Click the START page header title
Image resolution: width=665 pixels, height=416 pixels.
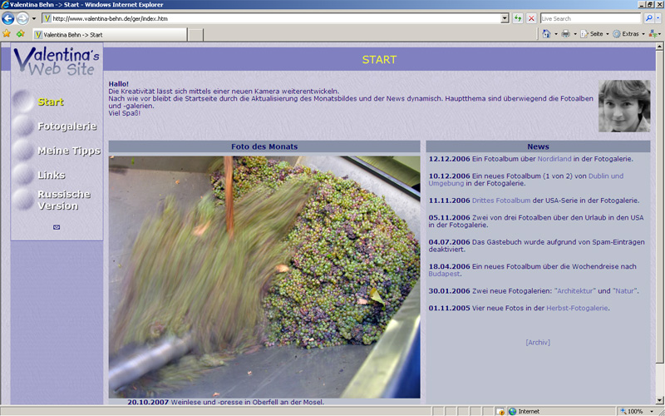click(x=379, y=59)
